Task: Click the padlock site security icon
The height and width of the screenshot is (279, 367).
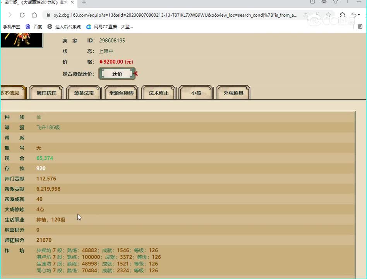Action: [x=48, y=15]
